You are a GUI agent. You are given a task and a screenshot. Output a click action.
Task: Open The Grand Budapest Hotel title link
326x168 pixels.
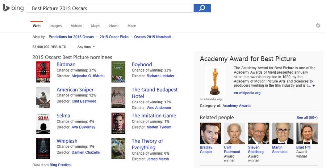click(x=154, y=93)
